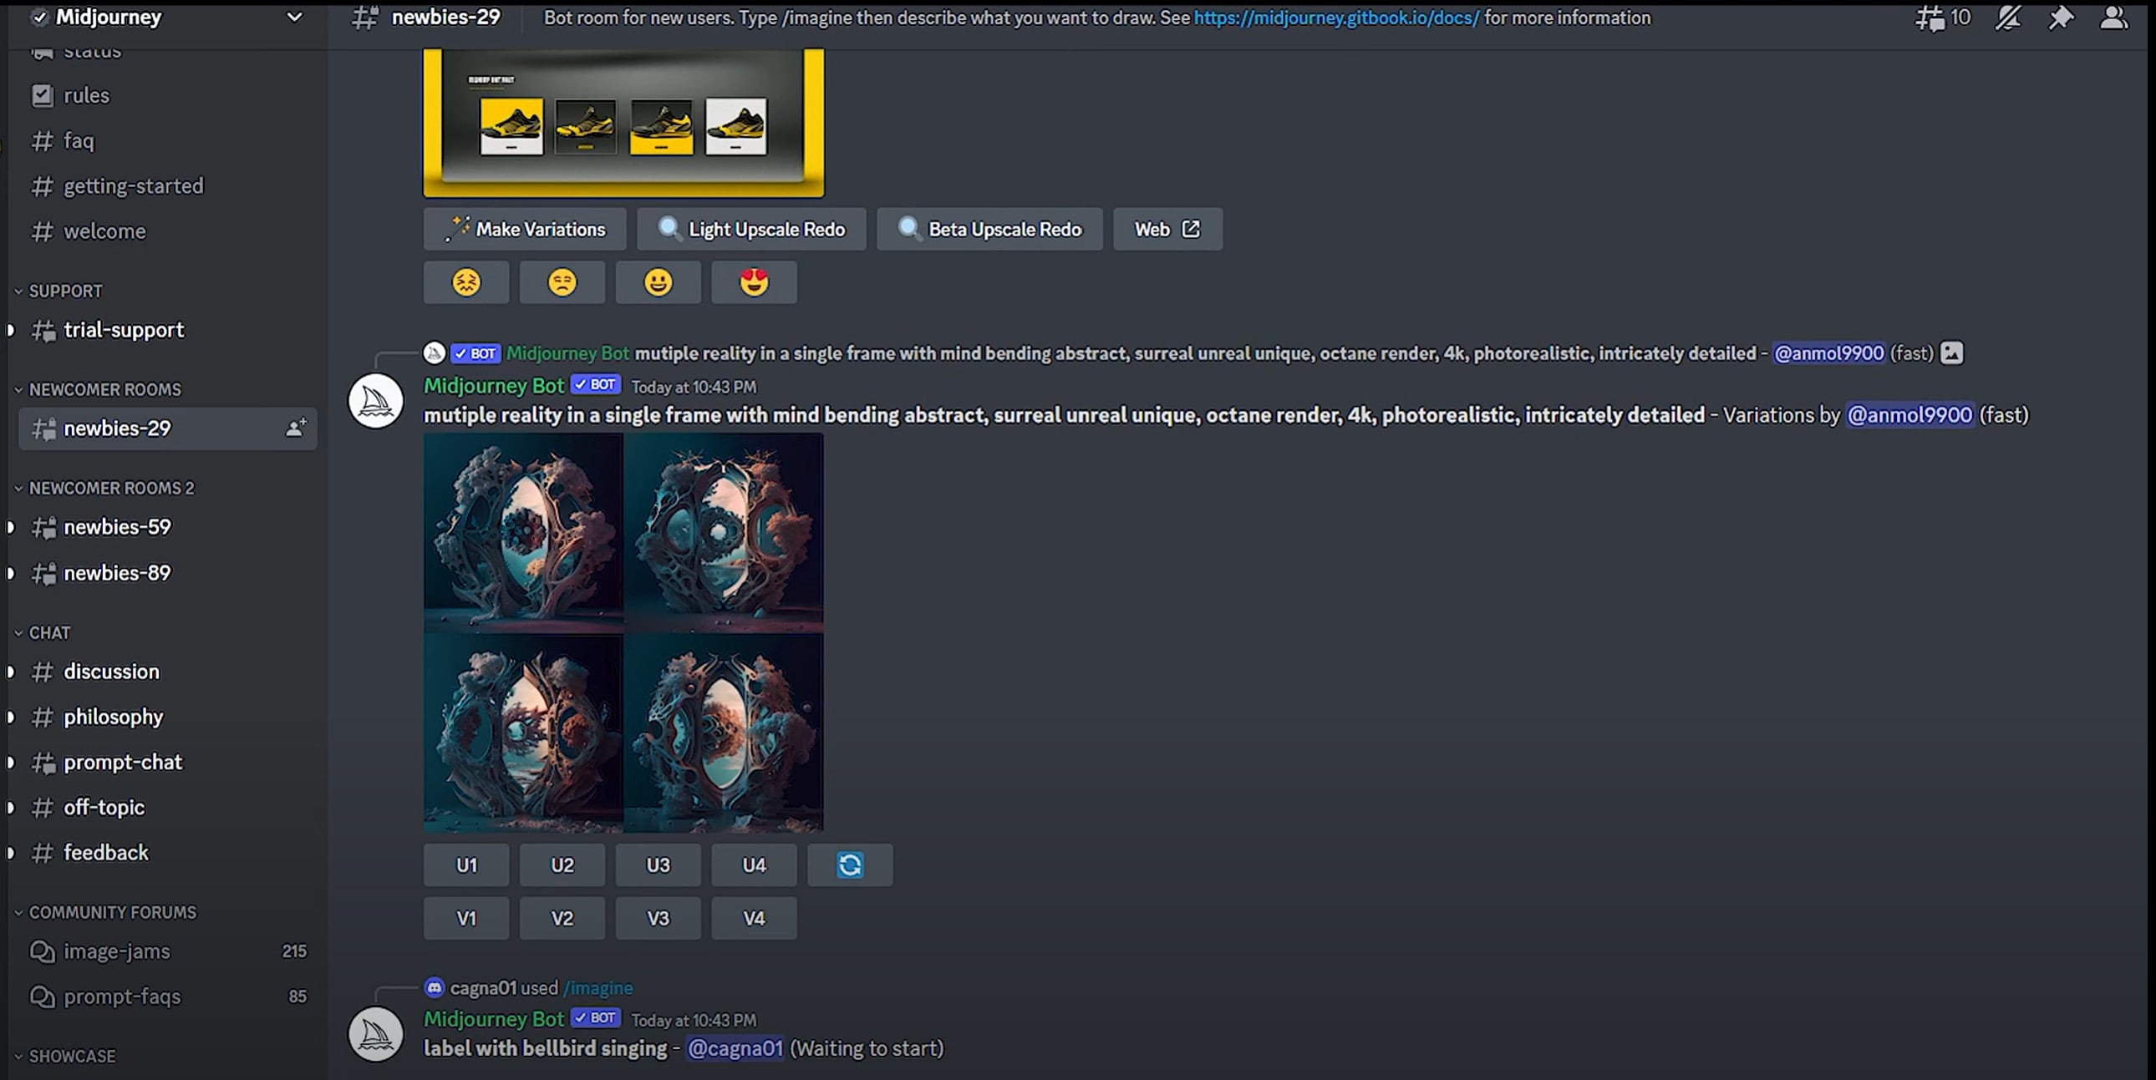2156x1080 pixels.
Task: React with the unamused face emoji
Action: (x=562, y=283)
